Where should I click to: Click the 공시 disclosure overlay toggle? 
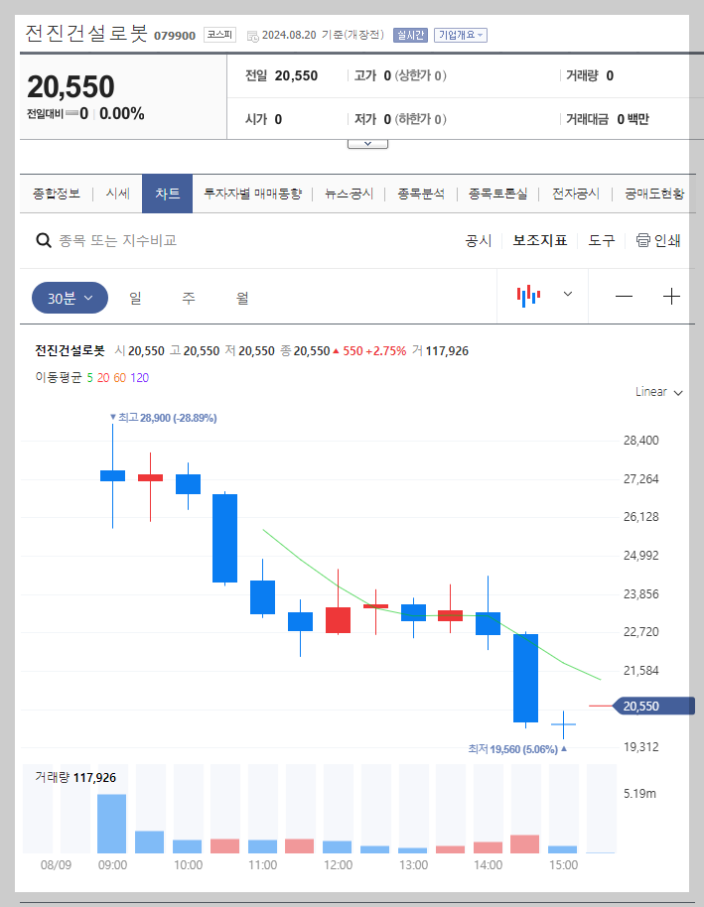[479, 240]
